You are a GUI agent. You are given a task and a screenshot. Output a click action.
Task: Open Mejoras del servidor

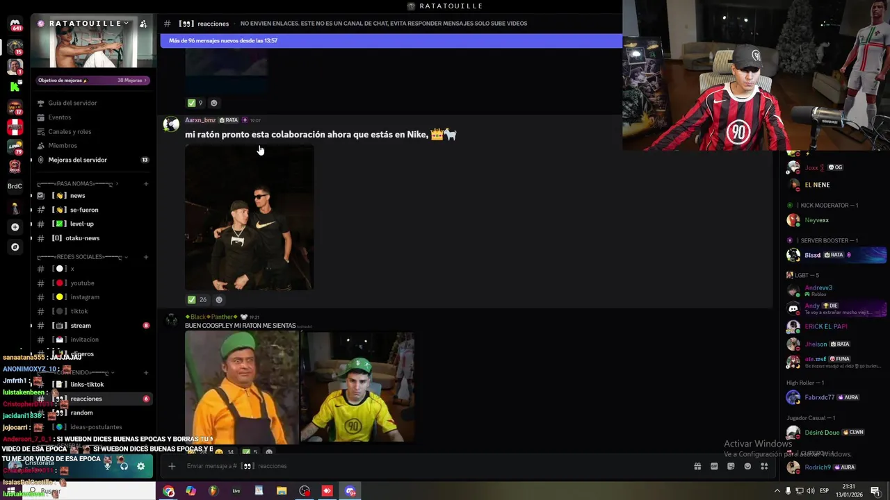92,160
